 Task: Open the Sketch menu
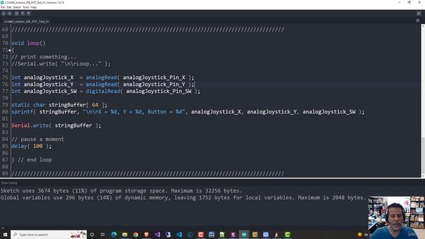[17, 7]
